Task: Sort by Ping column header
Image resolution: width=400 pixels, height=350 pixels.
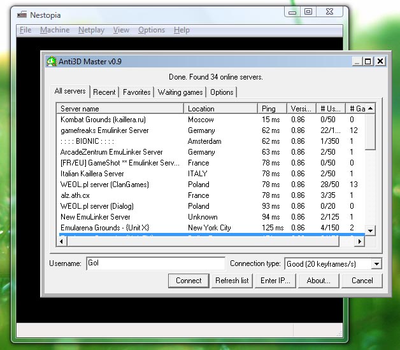Action: [x=273, y=109]
